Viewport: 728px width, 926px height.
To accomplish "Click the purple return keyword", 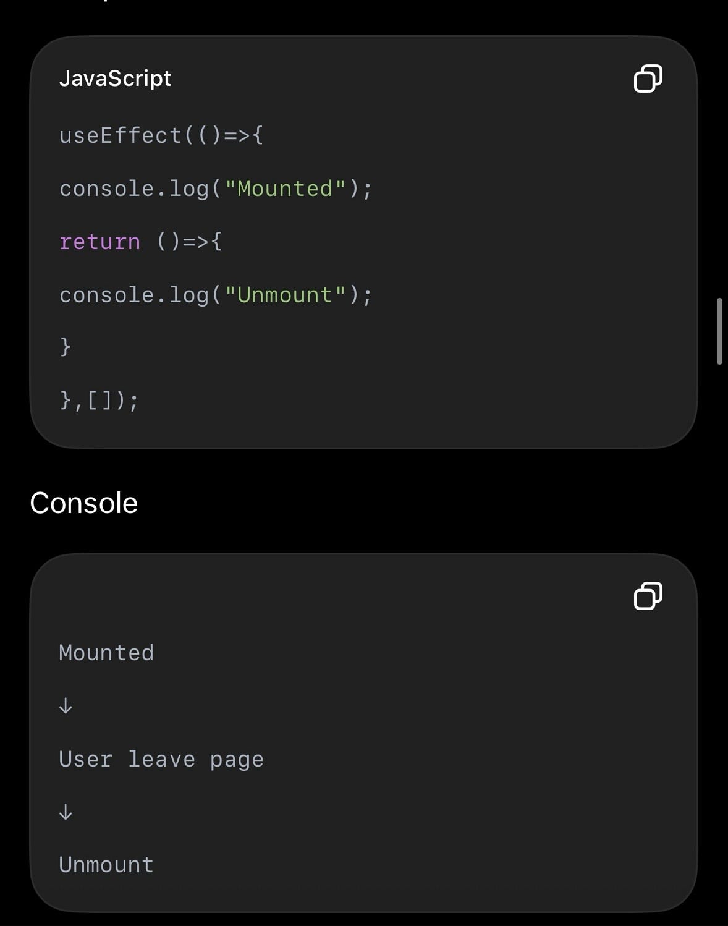I will 99,242.
